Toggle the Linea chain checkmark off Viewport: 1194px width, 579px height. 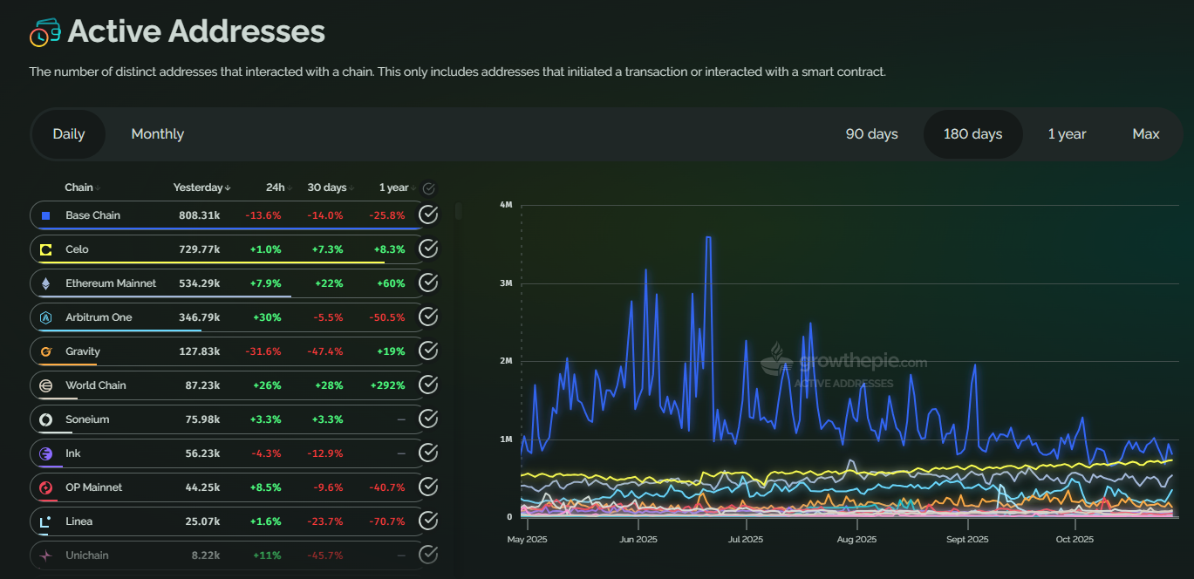[x=428, y=521]
